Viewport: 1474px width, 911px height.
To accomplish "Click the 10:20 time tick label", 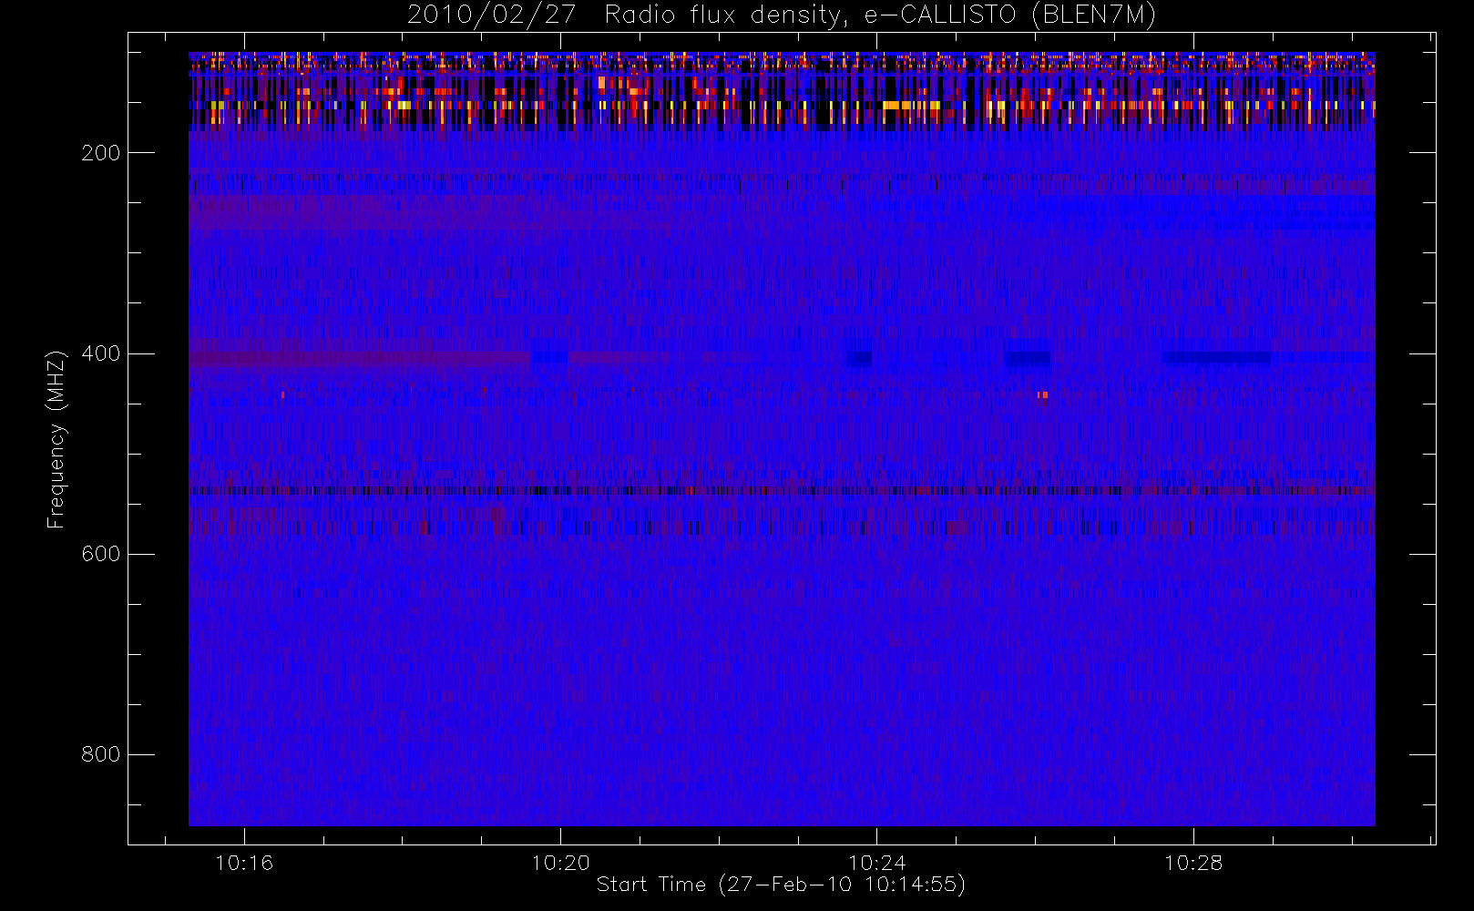I will (x=560, y=863).
